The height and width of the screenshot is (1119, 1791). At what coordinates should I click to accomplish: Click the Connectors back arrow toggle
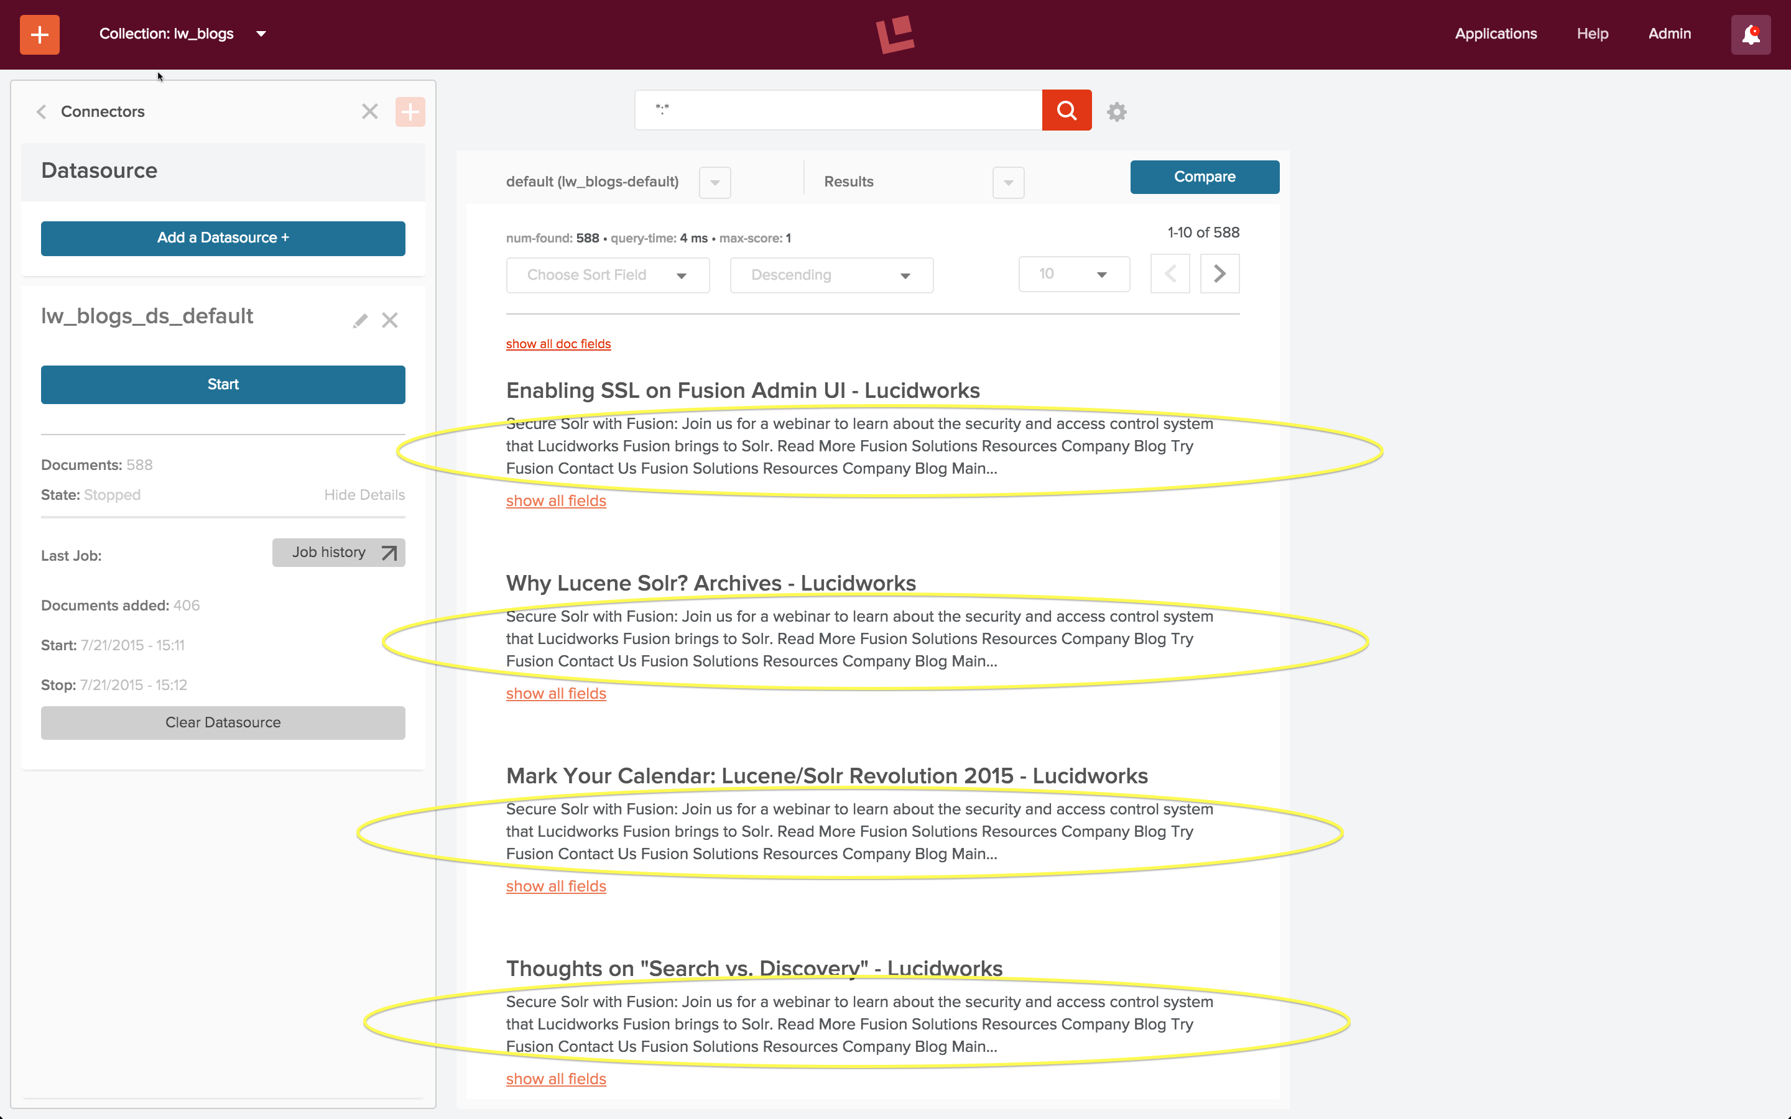[x=42, y=111]
